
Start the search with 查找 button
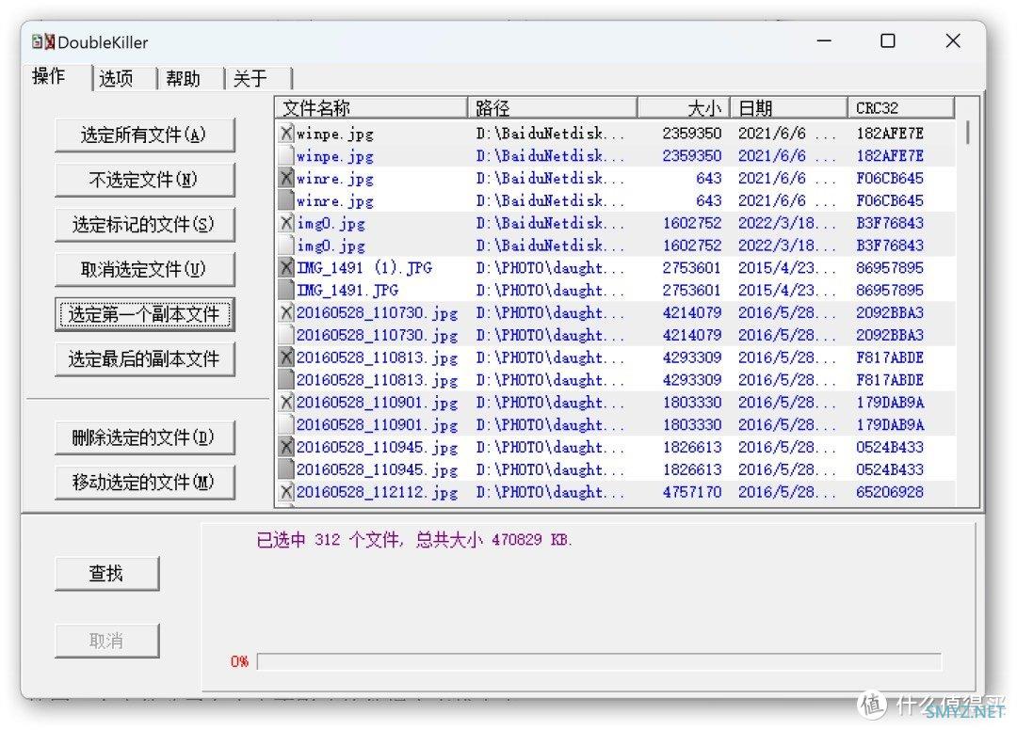click(107, 573)
